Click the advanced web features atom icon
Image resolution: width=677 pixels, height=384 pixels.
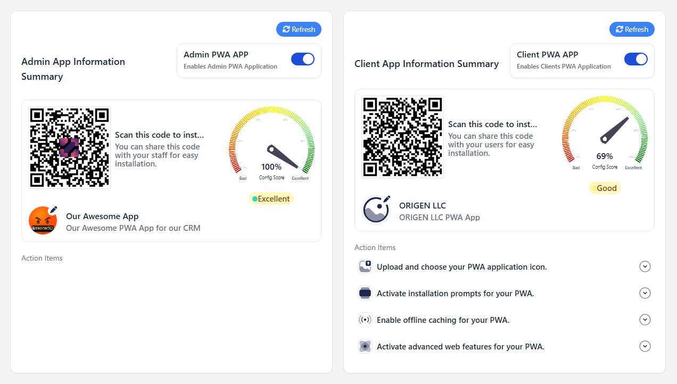click(x=365, y=346)
